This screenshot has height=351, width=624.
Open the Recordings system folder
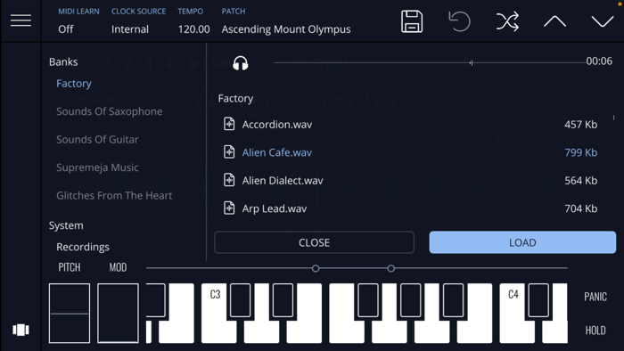tap(83, 247)
